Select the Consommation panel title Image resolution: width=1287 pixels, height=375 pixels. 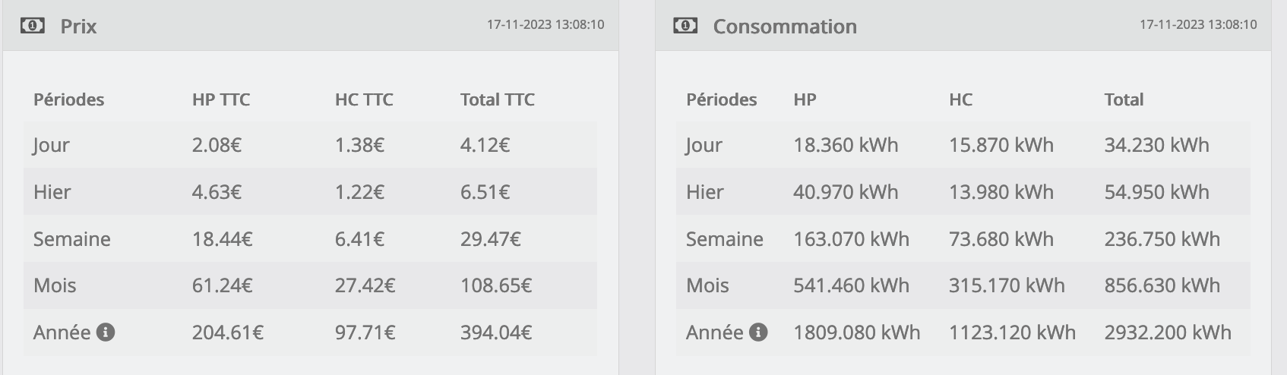pos(784,27)
